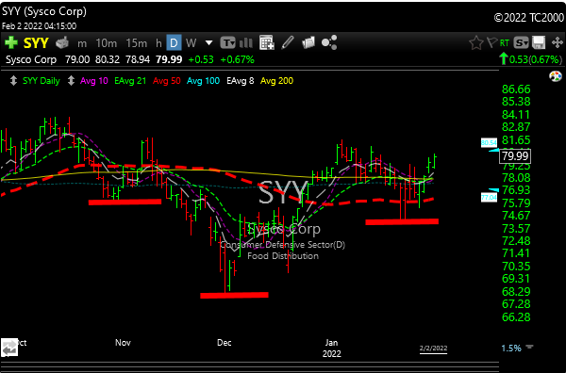Click the flag icon to flag SYY
The width and height of the screenshot is (566, 373).
point(491,42)
